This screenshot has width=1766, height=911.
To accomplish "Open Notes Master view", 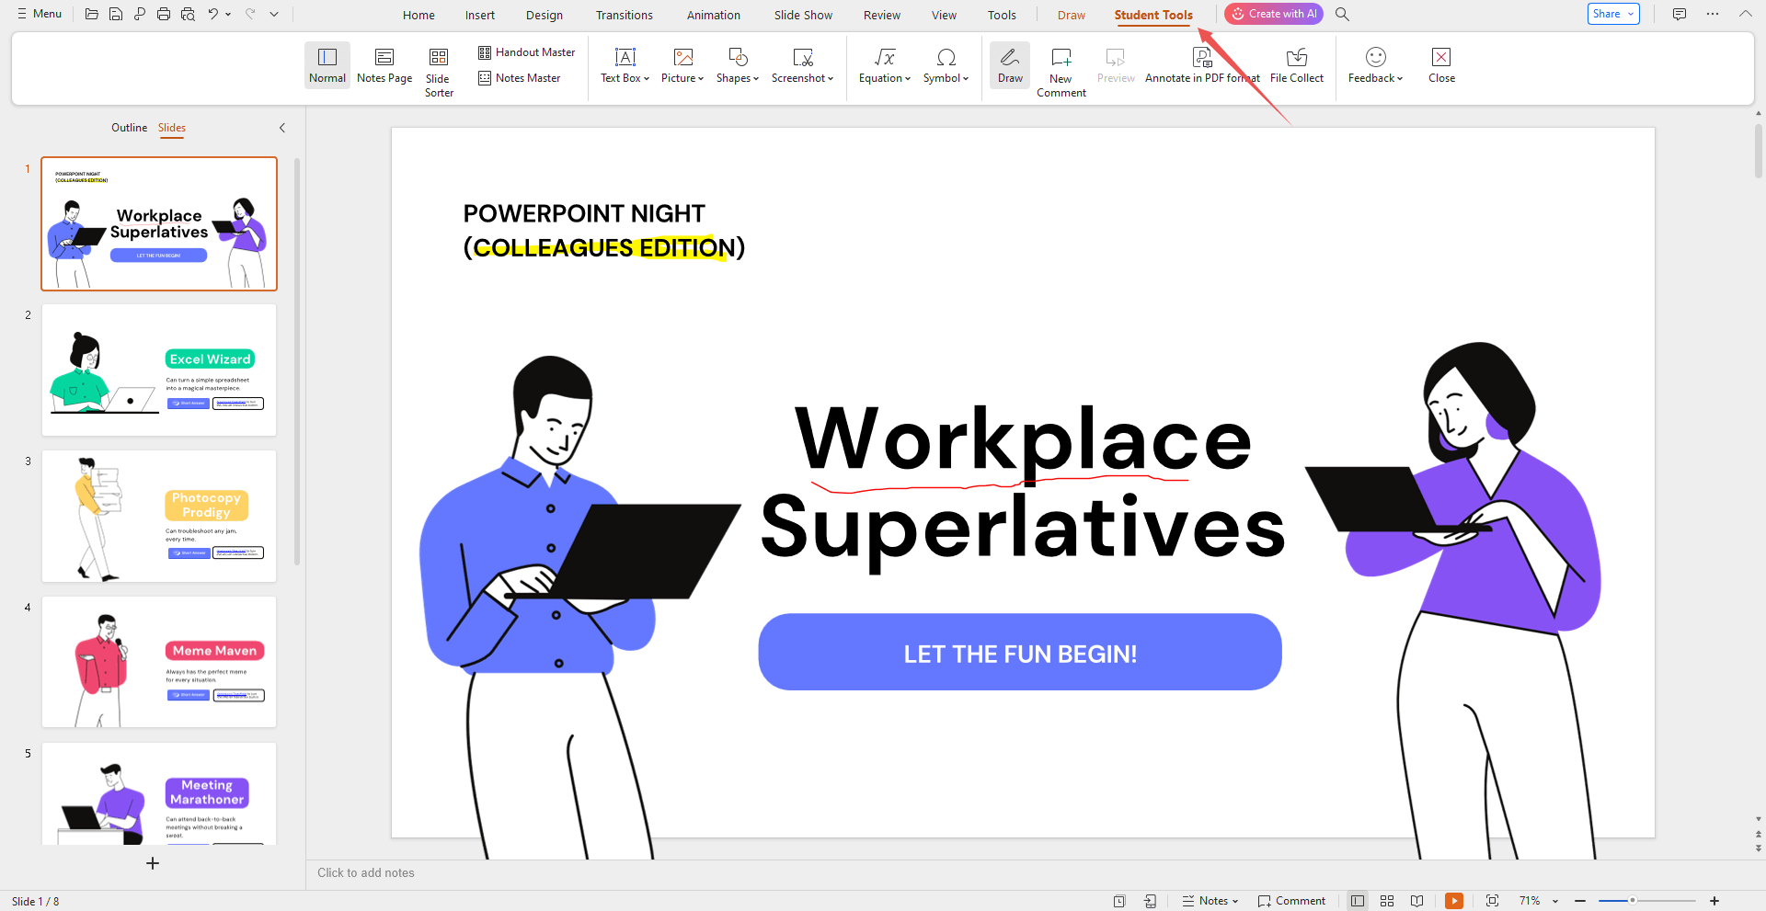I will tap(520, 78).
